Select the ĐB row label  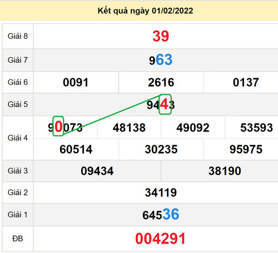(18, 239)
